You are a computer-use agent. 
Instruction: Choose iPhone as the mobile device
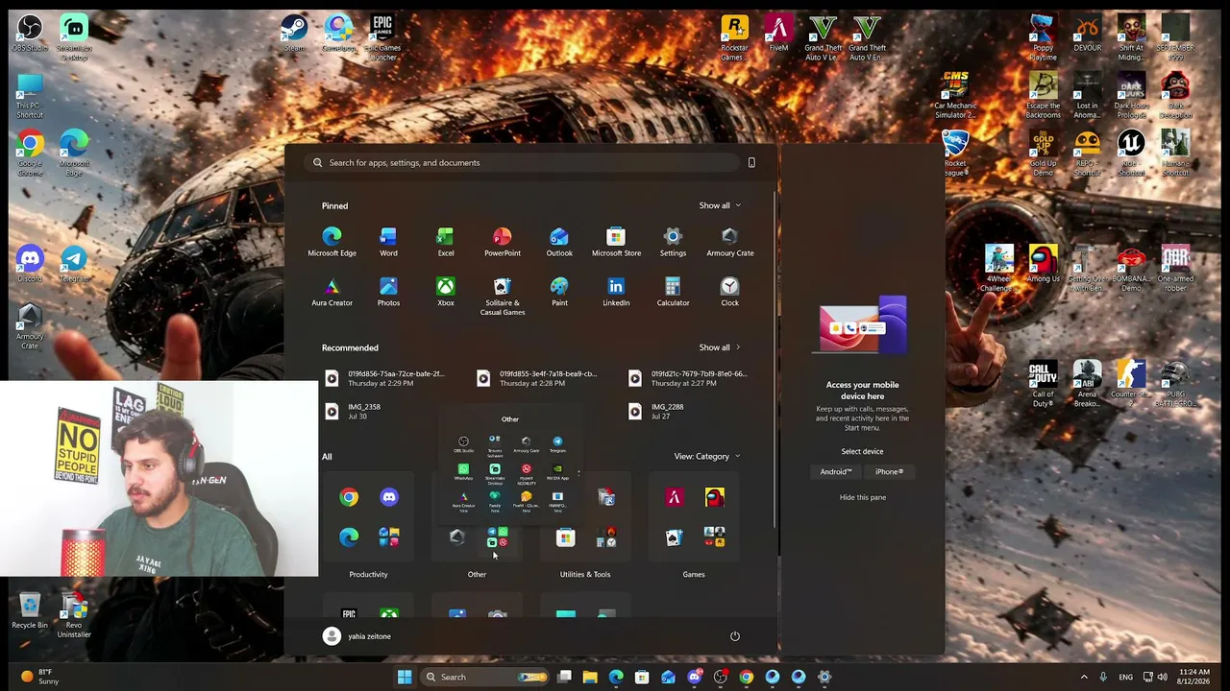point(889,472)
